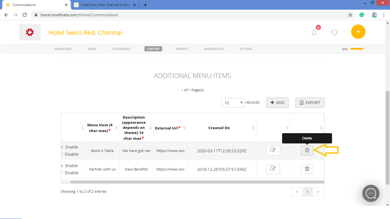
Task: Click the Book A Table external URL cell
Action: (170, 151)
